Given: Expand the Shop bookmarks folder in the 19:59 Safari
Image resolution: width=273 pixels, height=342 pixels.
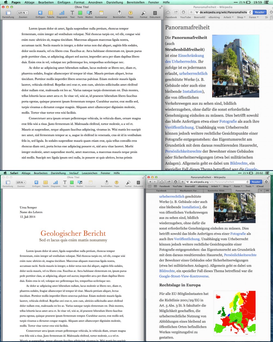Looking at the screenshot, I should tap(241, 17).
